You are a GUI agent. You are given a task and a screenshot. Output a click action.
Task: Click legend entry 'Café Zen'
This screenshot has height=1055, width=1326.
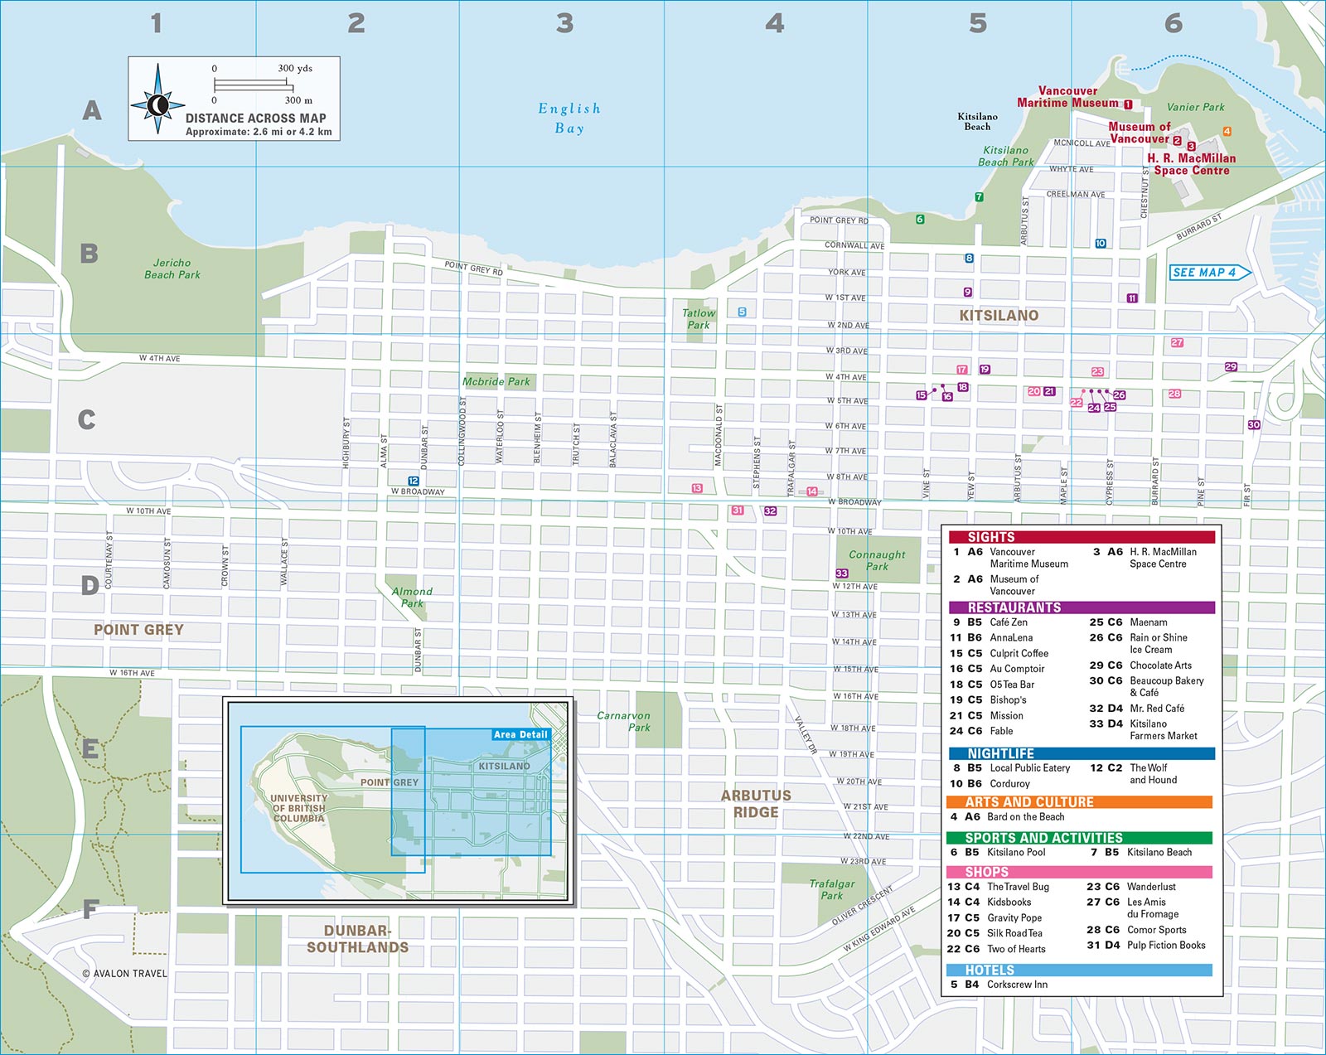point(1009,622)
